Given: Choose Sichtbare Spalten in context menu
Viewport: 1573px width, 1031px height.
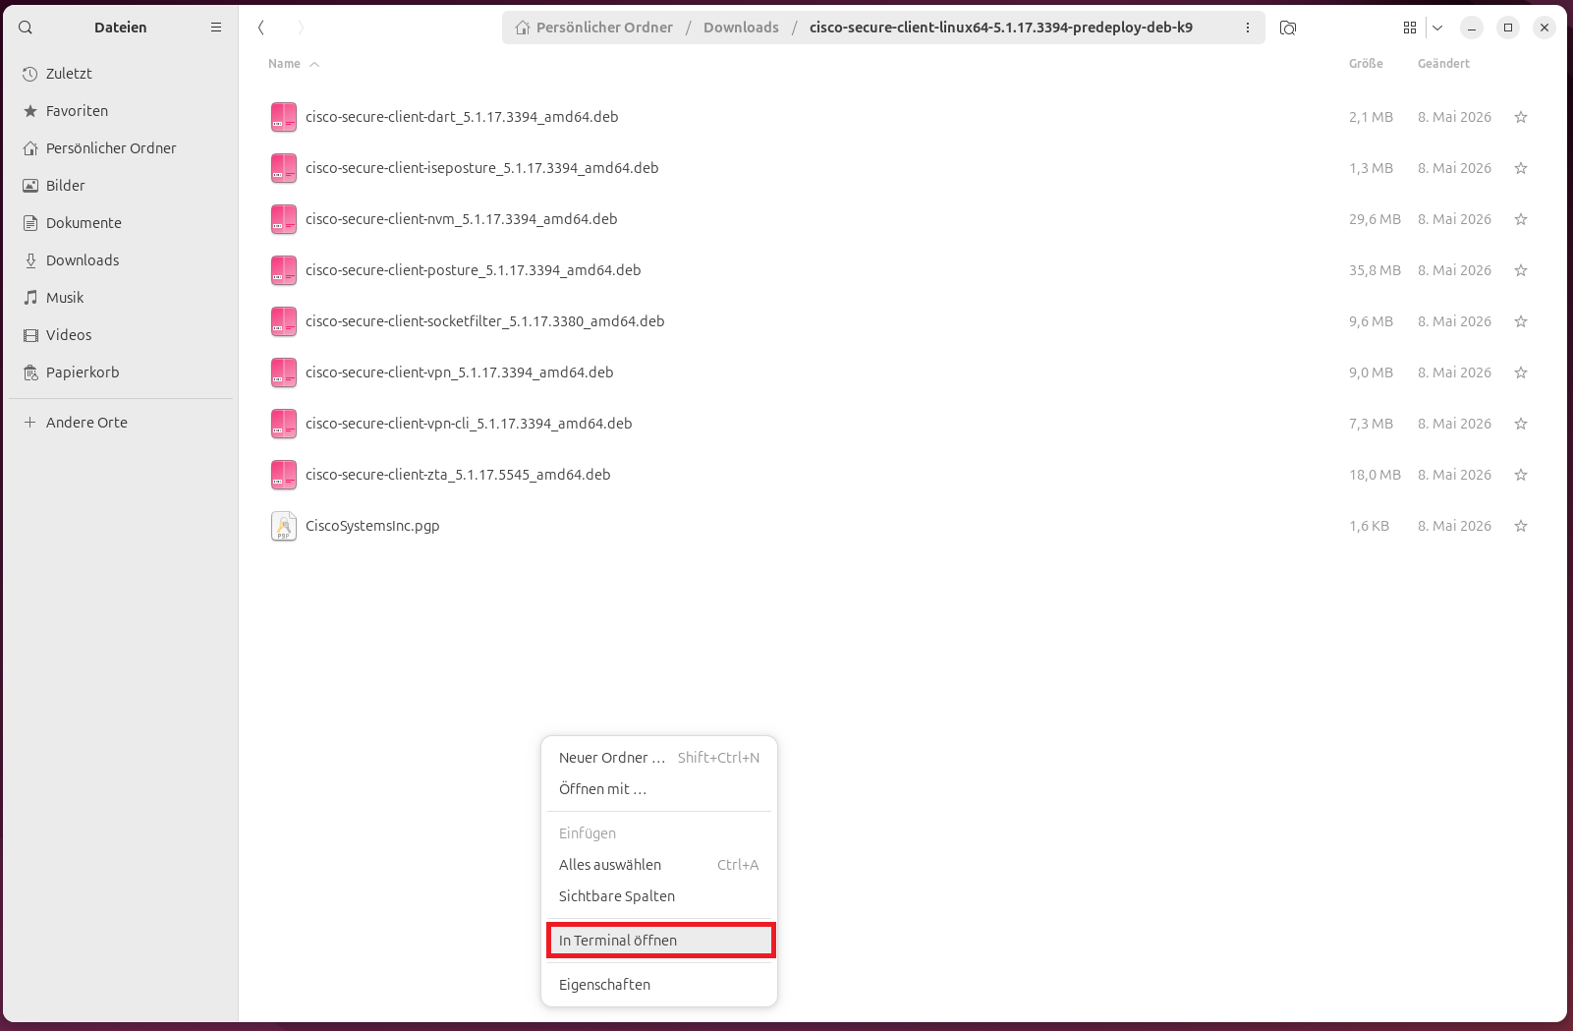Looking at the screenshot, I should (659, 896).
